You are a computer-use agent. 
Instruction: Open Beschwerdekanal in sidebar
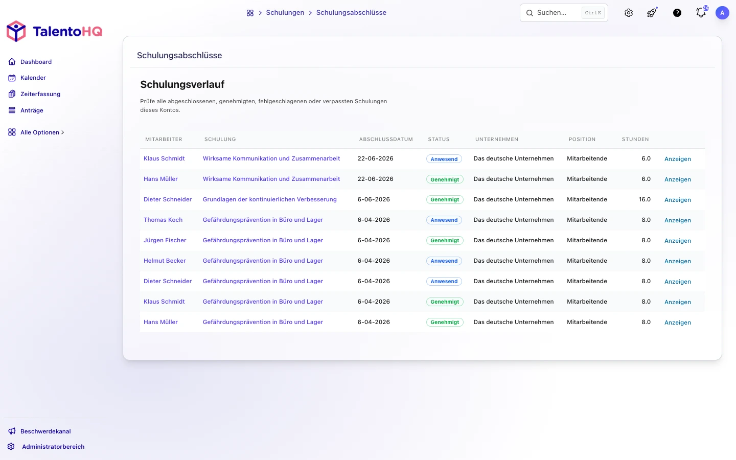(45, 431)
